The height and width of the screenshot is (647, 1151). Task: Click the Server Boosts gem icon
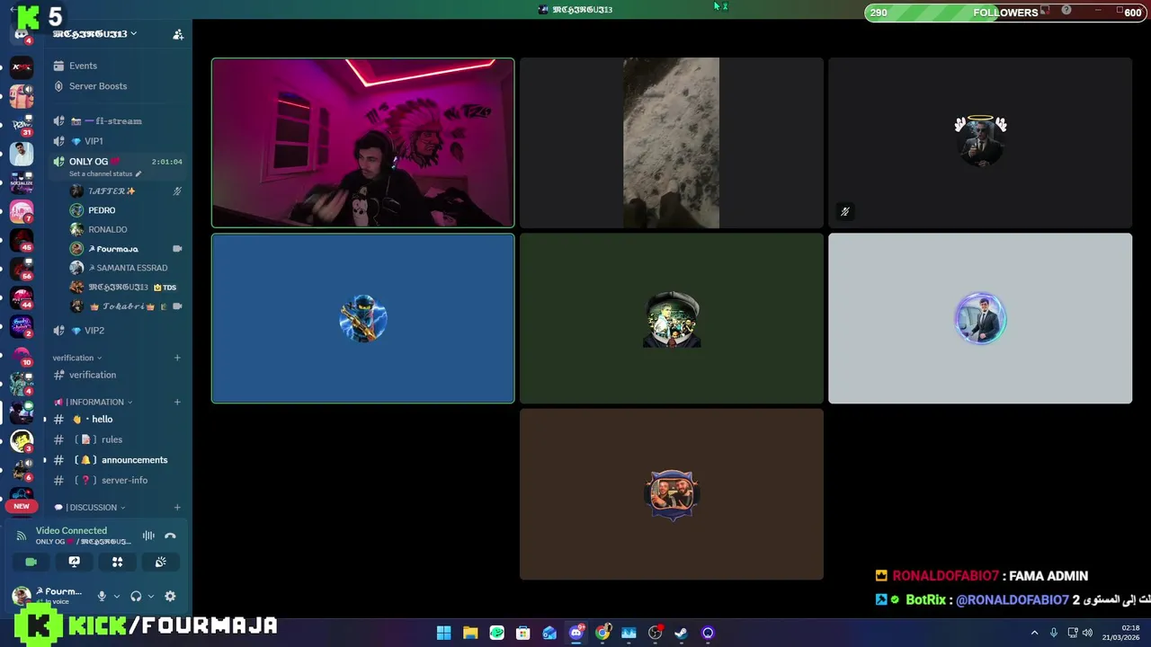(59, 86)
